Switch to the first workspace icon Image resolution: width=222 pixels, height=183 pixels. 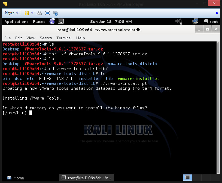pos(187,178)
